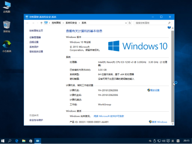Open 系统保护 from the sidebar
Screen dimensions: 192x144
pos(34,47)
